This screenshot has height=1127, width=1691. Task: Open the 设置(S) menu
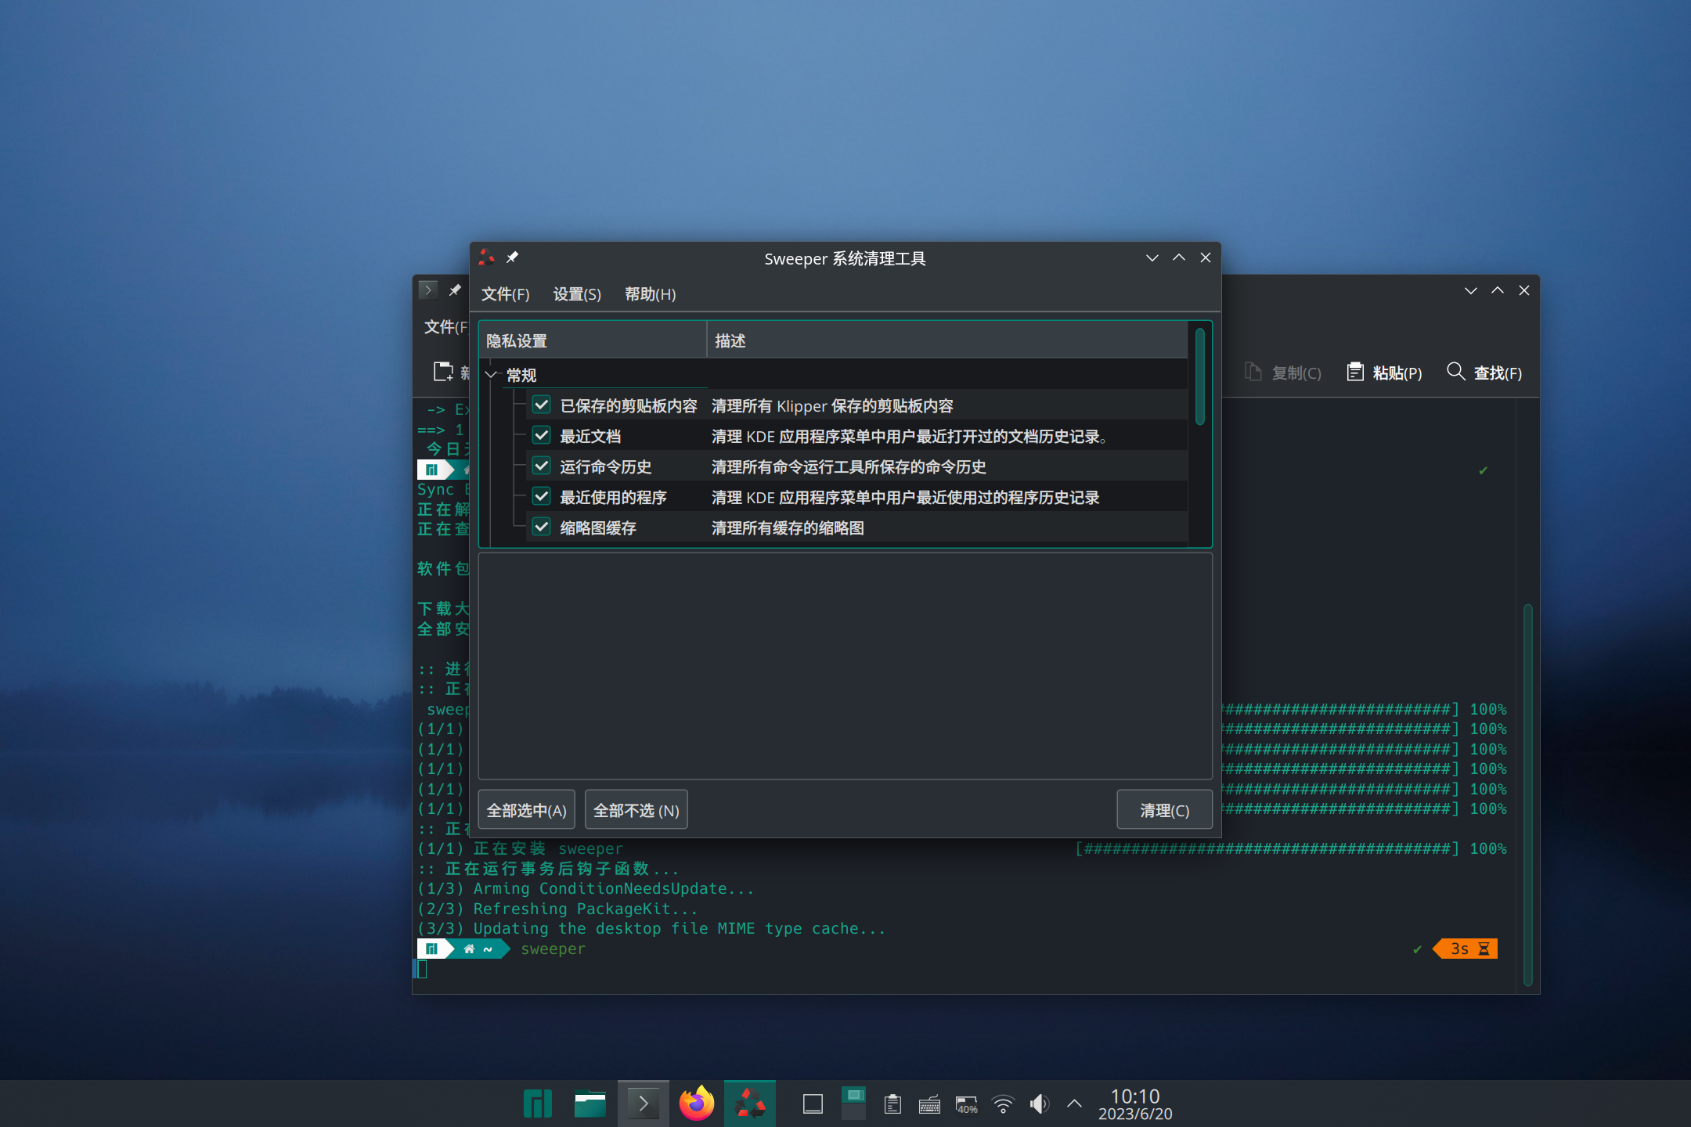point(577,293)
